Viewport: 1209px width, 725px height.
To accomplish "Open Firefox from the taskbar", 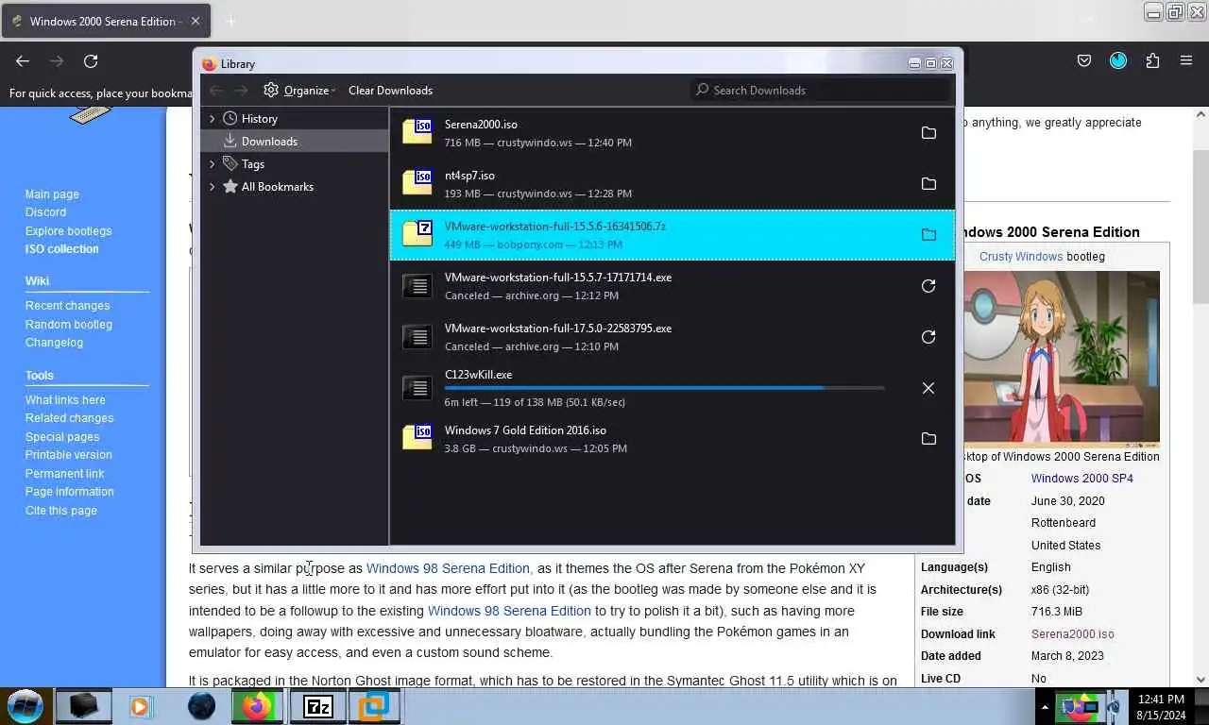I will (x=257, y=706).
